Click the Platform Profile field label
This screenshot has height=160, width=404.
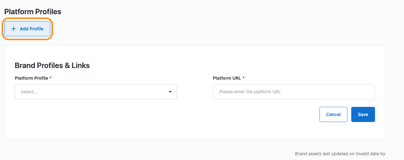[x=31, y=78]
